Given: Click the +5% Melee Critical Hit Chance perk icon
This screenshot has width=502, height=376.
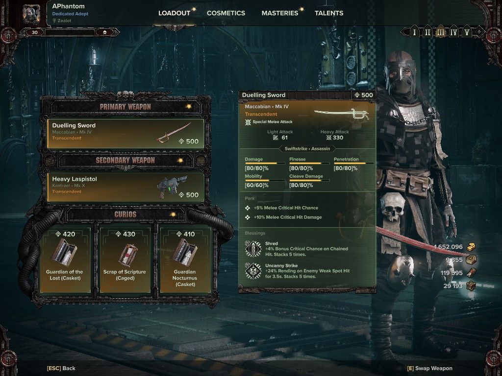Looking at the screenshot, I should (x=248, y=208).
